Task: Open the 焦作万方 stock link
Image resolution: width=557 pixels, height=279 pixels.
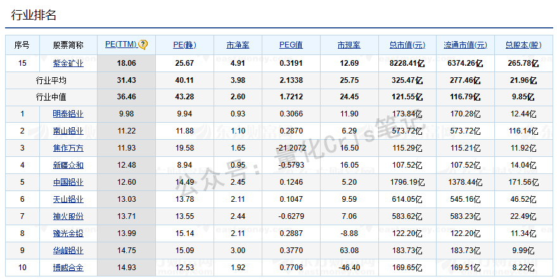Action: point(68,148)
